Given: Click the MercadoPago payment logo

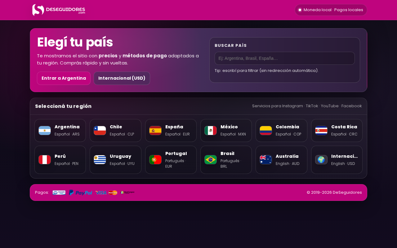Looking at the screenshot, I should point(59,193).
